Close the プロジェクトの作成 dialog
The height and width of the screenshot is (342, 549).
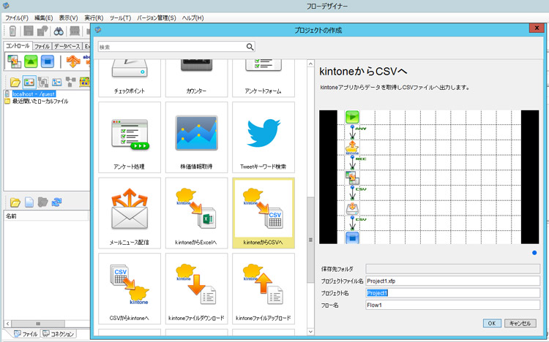click(x=537, y=28)
